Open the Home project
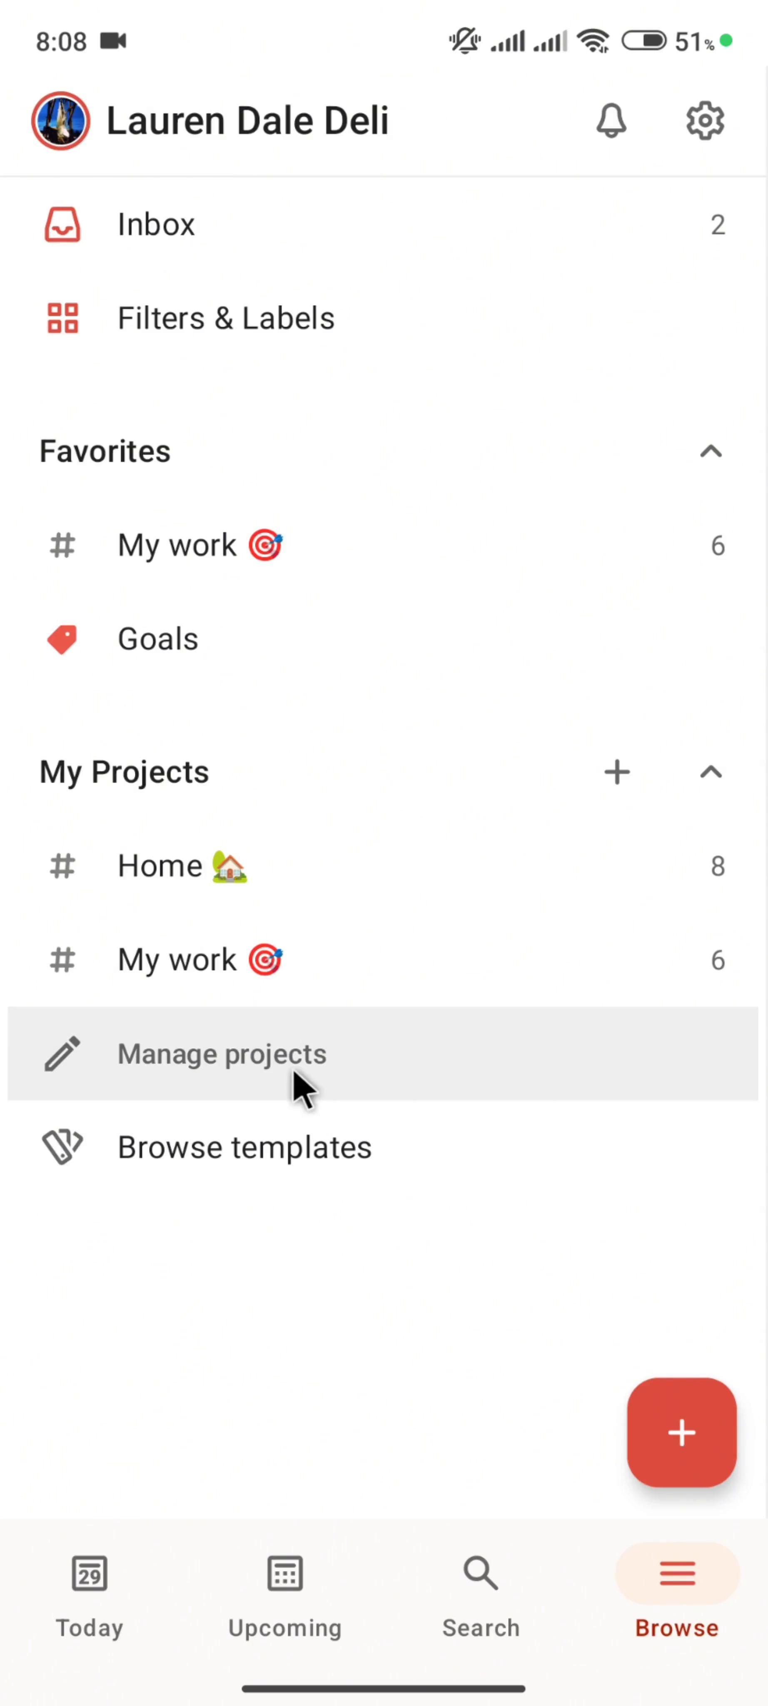This screenshot has height=1706, width=768. tap(160, 866)
